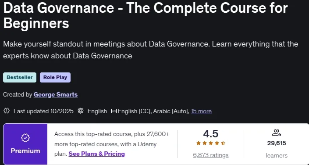Click the first rating star
The width and height of the screenshot is (309, 165).
click(199, 143)
